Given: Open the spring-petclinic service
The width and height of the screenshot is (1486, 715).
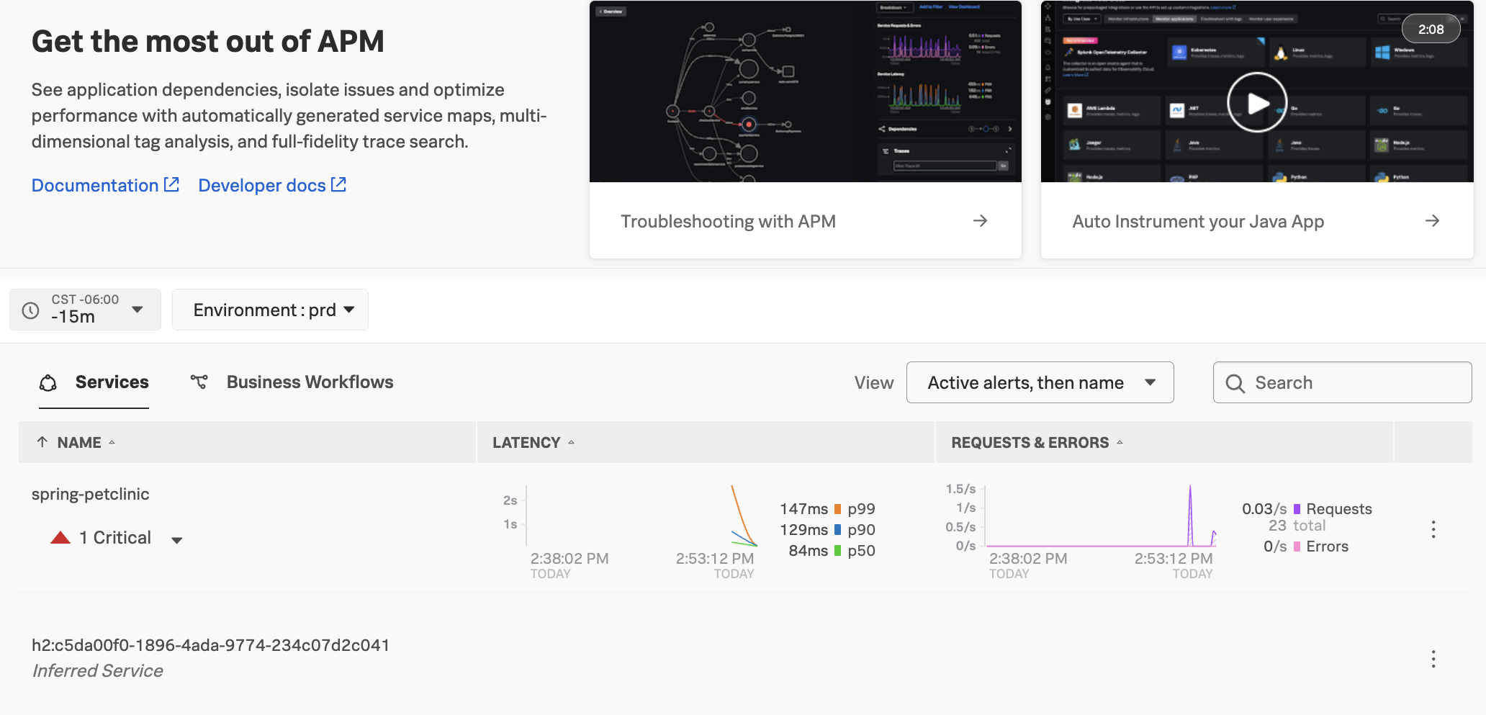Looking at the screenshot, I should pyautogui.click(x=91, y=494).
